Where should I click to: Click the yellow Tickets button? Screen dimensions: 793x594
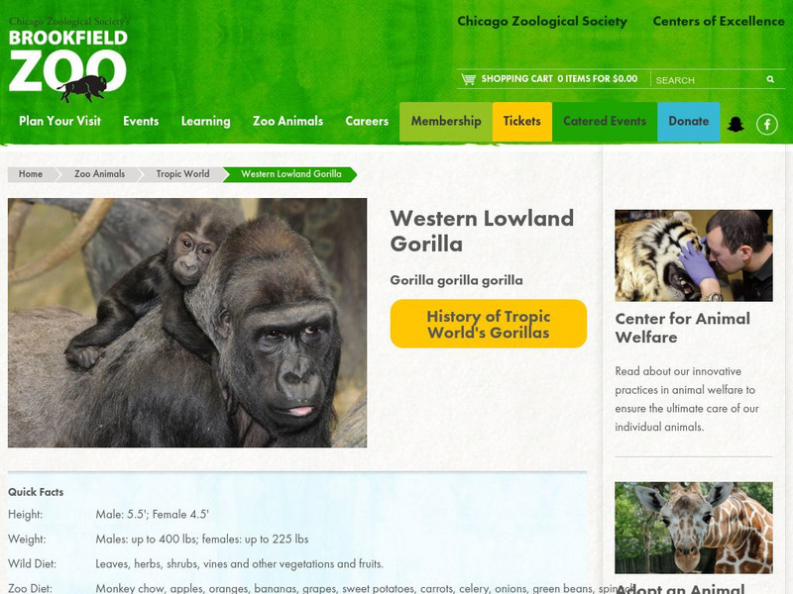point(522,122)
